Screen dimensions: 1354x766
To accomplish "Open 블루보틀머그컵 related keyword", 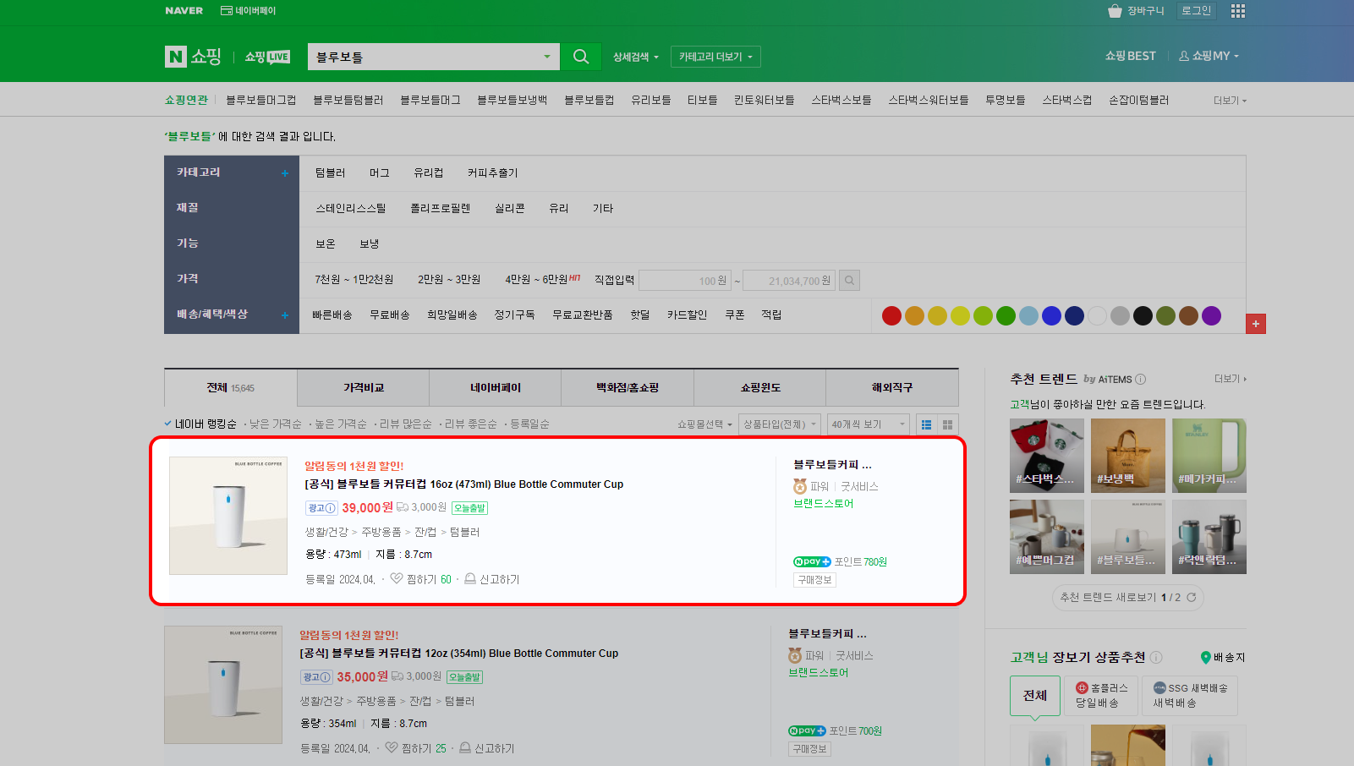I will (261, 101).
